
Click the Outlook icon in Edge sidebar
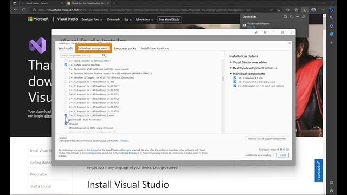click(x=331, y=34)
